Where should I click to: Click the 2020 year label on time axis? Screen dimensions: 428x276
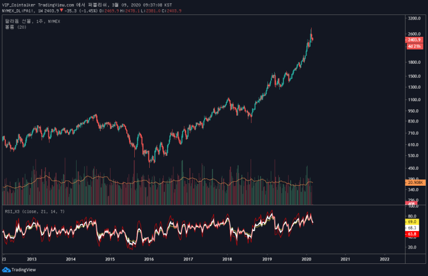[306, 259]
